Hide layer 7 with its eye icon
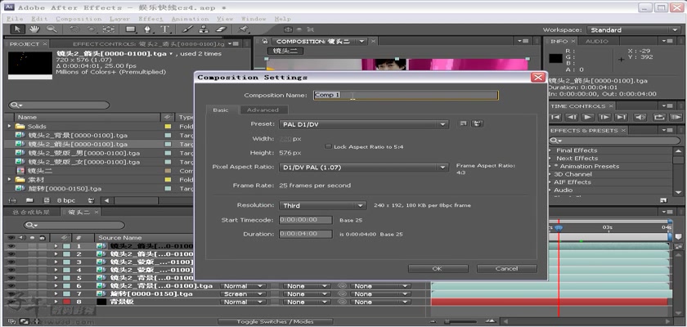Image resolution: width=687 pixels, height=327 pixels. (x=11, y=293)
